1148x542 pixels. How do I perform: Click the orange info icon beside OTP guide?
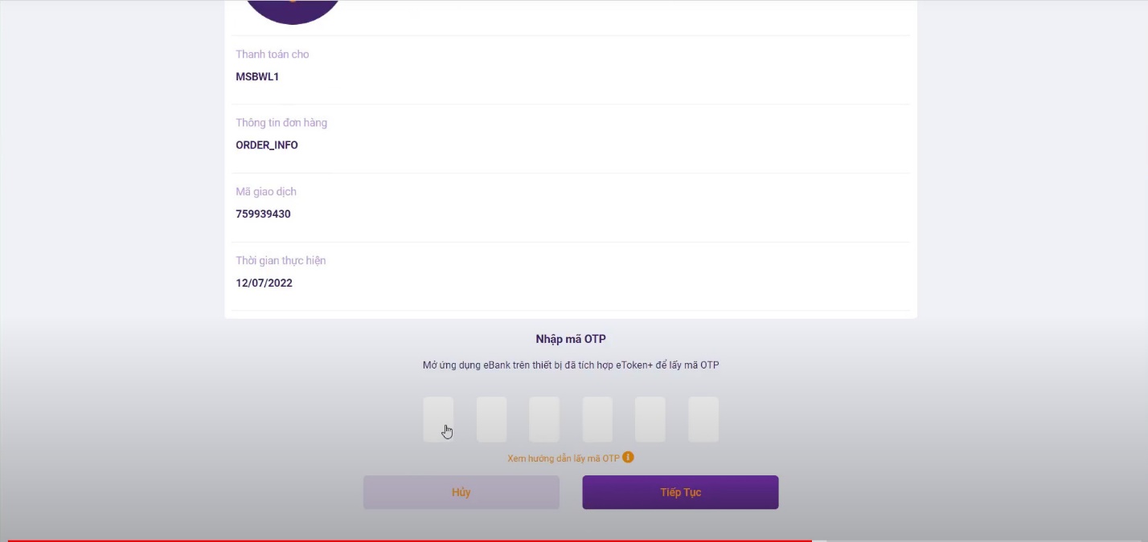628,457
